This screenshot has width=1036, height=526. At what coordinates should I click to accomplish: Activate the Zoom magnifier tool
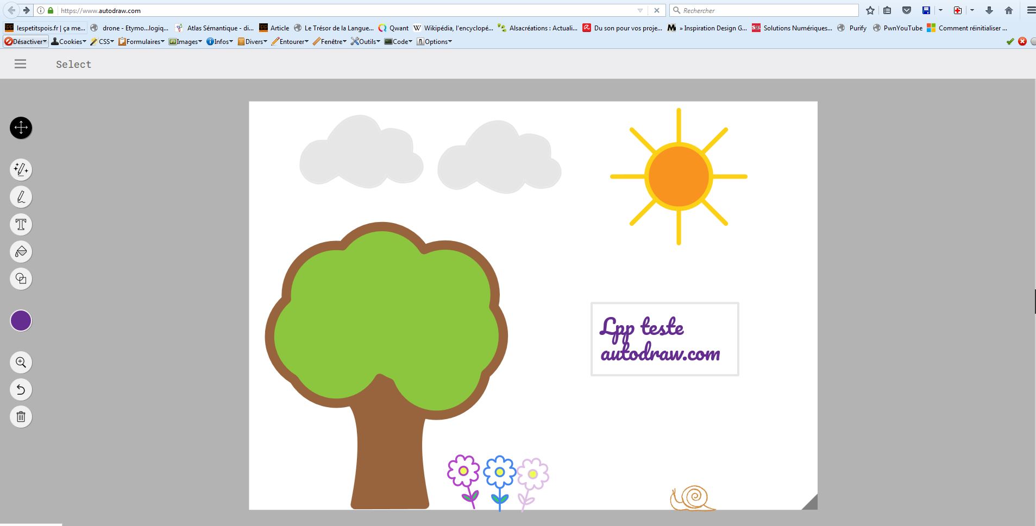(21, 362)
